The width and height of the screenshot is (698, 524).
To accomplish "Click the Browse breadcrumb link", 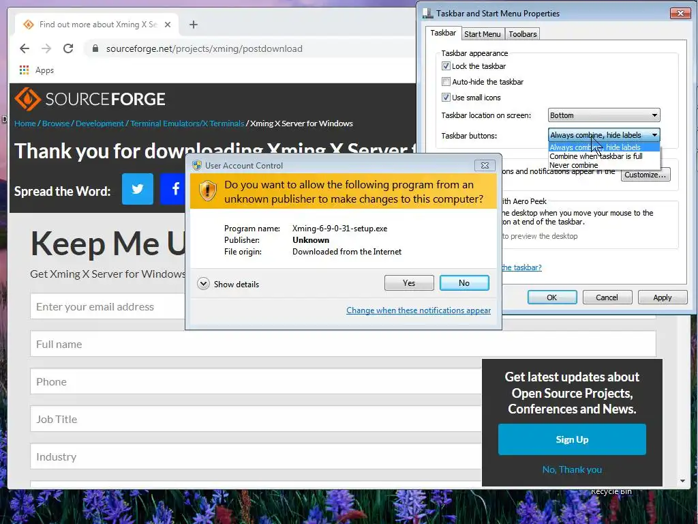I will point(56,123).
